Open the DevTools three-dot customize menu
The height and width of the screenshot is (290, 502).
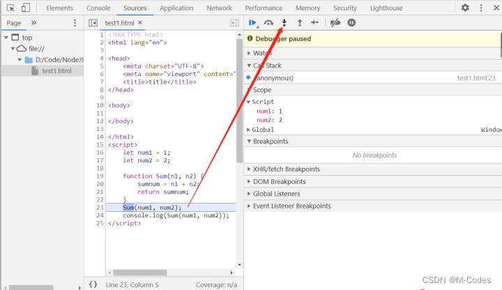481,8
